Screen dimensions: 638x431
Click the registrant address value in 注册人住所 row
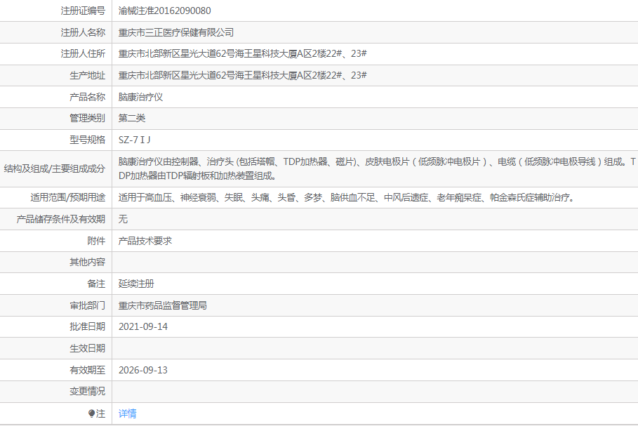(243, 53)
